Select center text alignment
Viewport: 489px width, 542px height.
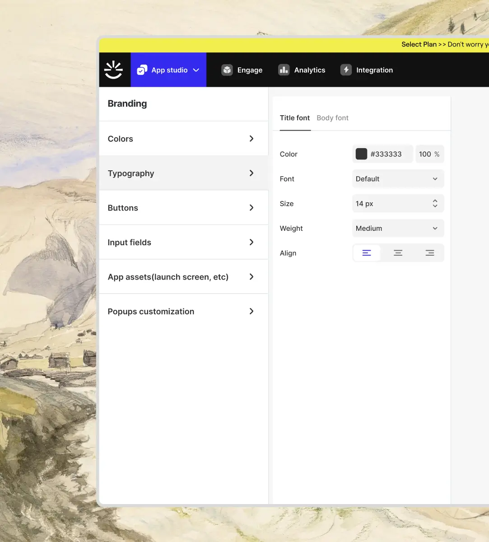[398, 253]
